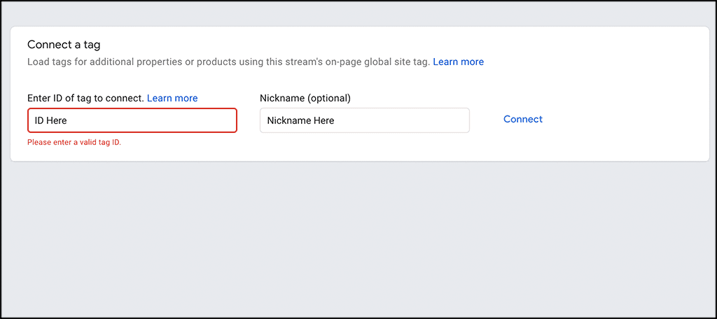Image resolution: width=717 pixels, height=319 pixels.
Task: Click the Connect a tag heading
Action: click(64, 45)
